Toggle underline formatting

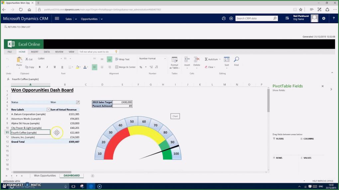[x=55, y=67]
